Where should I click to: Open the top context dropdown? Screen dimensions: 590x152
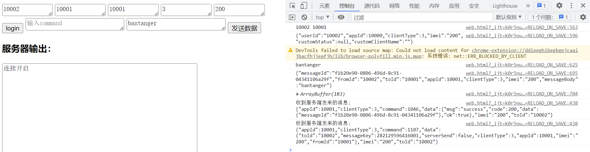click(322, 17)
